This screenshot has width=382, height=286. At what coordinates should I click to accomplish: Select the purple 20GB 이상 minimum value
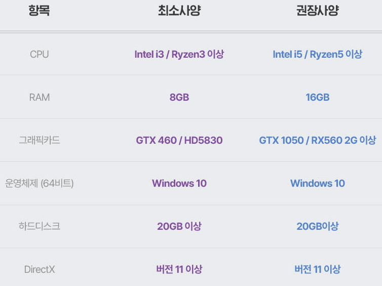click(x=179, y=226)
